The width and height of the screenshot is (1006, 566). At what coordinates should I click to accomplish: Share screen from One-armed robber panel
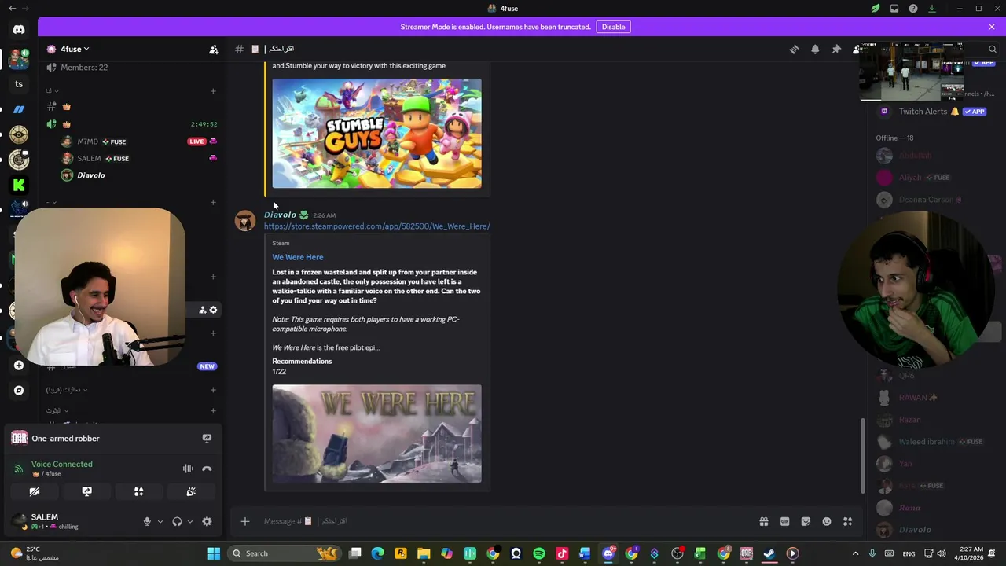click(207, 439)
